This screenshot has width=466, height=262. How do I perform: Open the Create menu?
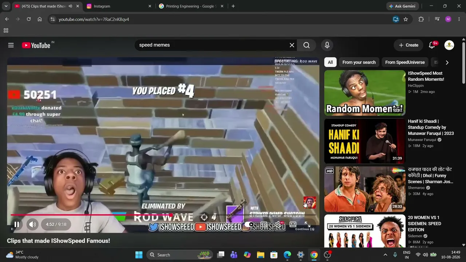click(x=408, y=45)
